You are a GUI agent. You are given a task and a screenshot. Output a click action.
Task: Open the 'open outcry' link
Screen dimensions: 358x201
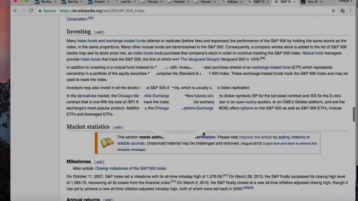pyautogui.click(x=246, y=102)
